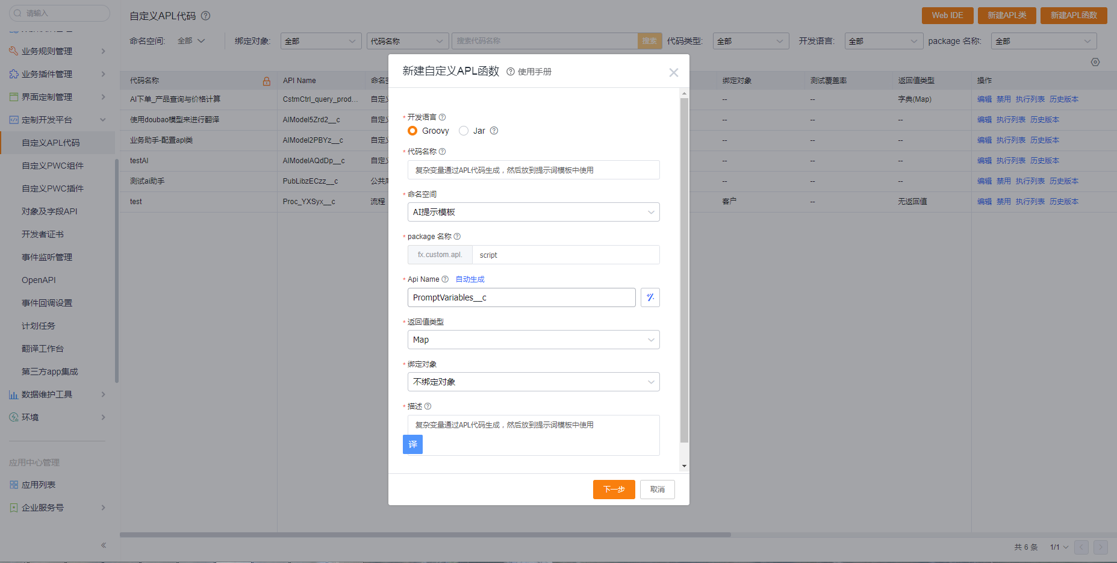The image size is (1117, 563).
Task: Open the 绑定对象 dropdown showing 不绑定对象
Action: pos(534,382)
